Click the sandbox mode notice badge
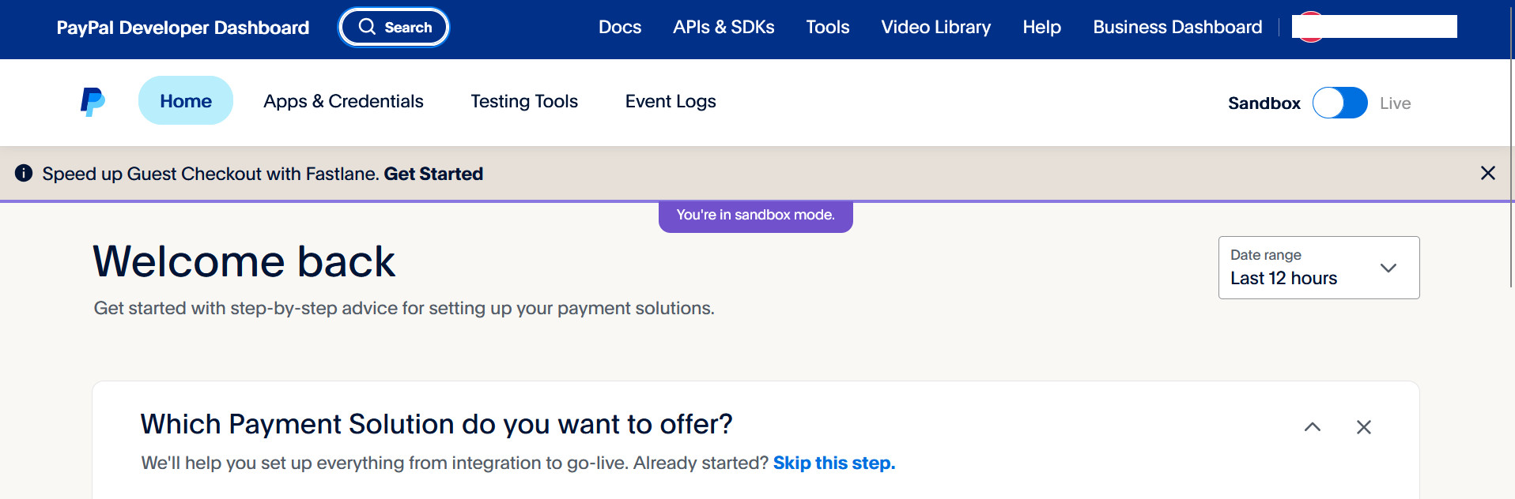Screen dimensions: 1515x499 click(755, 216)
